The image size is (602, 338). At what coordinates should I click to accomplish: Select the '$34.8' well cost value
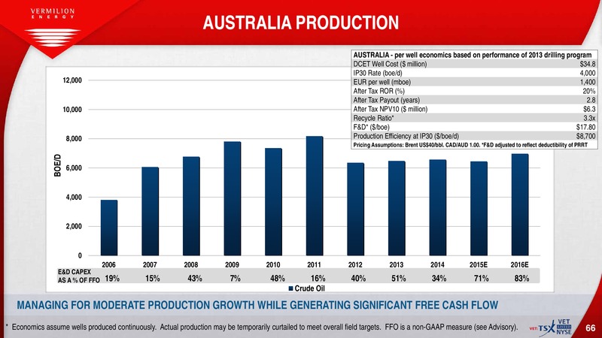pos(588,64)
